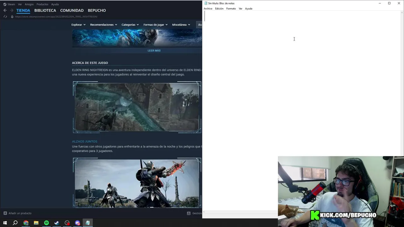This screenshot has height=227, width=404.
Task: Open the Formato menu in Notepad
Action: click(231, 9)
